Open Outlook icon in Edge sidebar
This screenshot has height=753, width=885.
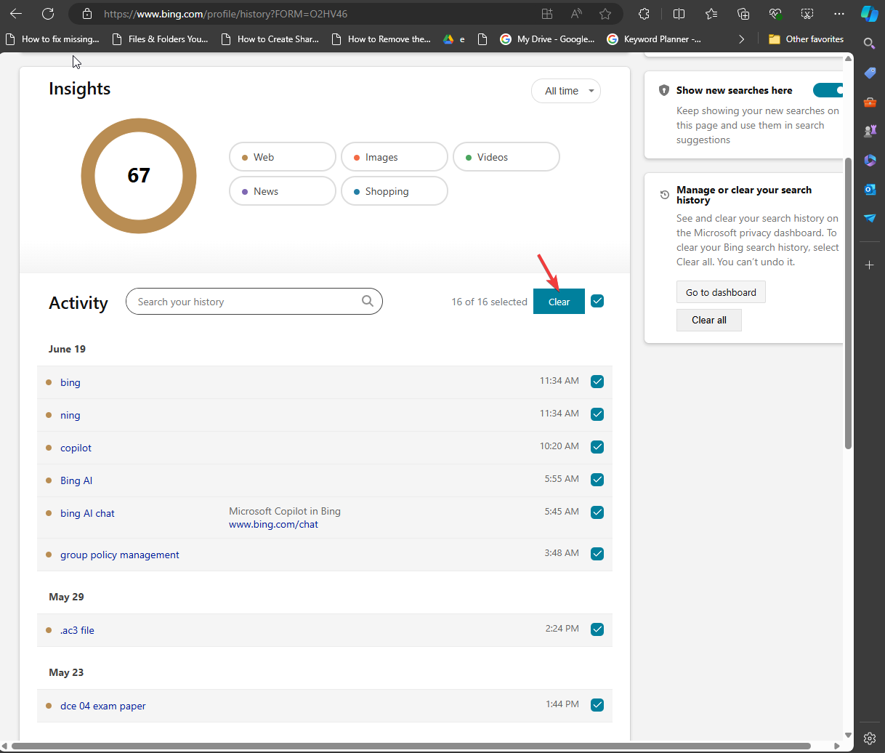(x=870, y=189)
